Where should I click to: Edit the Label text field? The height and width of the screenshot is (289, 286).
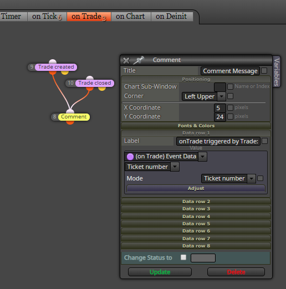pyautogui.click(x=218, y=141)
